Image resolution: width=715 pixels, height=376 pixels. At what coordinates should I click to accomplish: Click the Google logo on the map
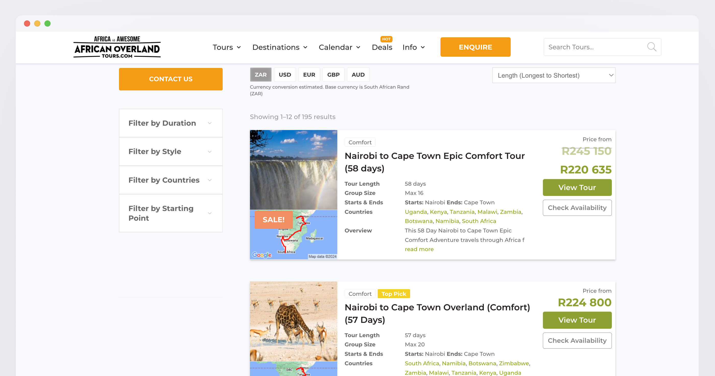(261, 255)
